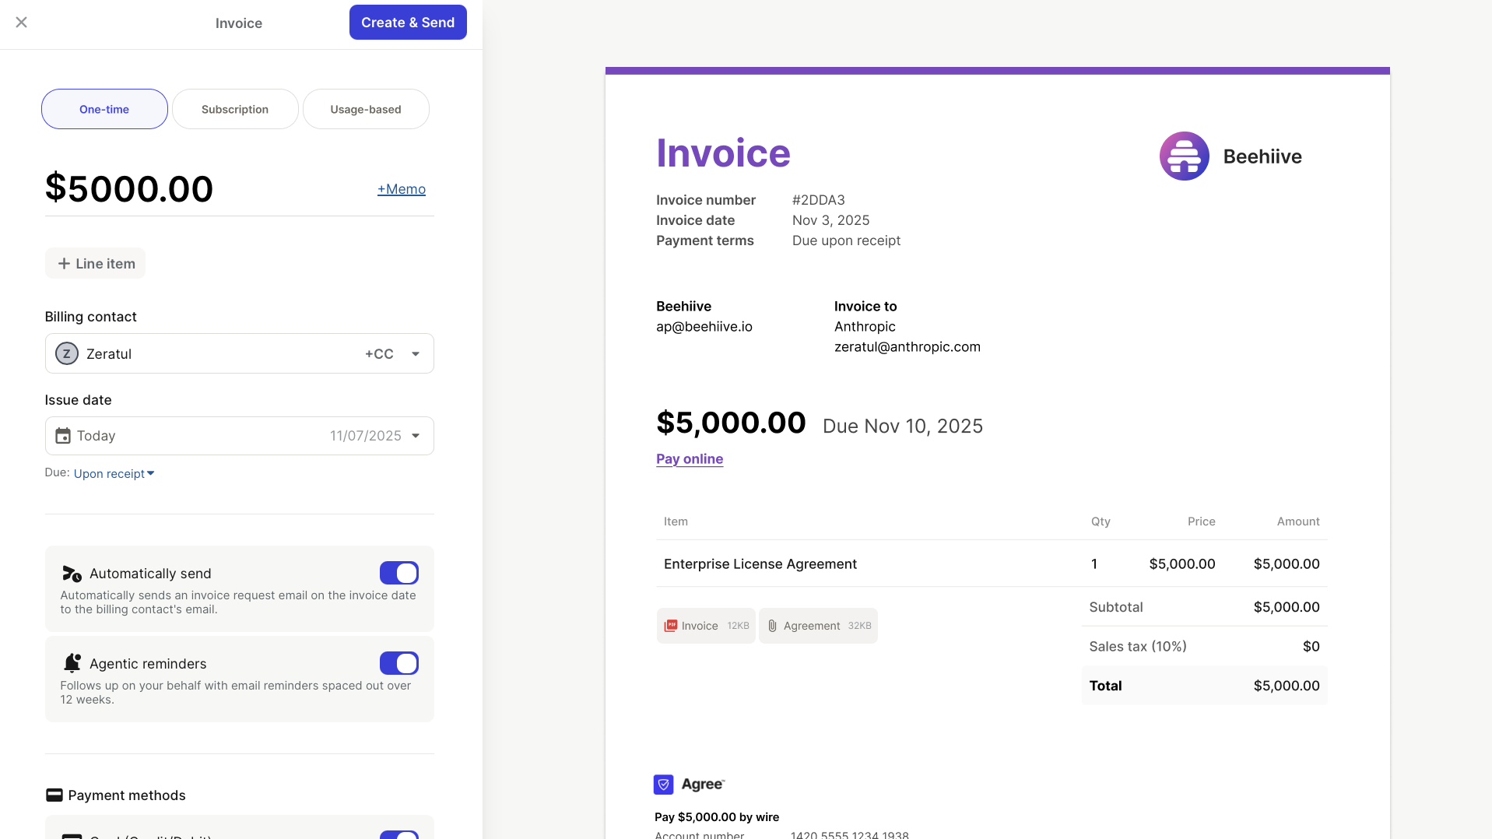This screenshot has width=1492, height=839.
Task: Click the ap@beehiive.io email address
Action: (x=704, y=326)
